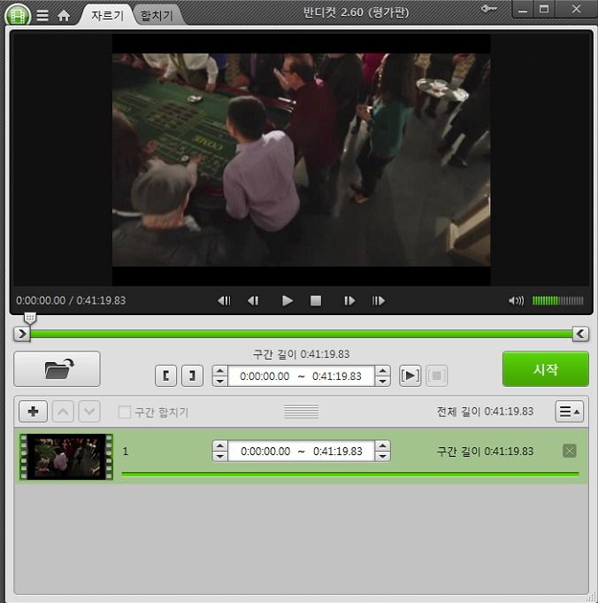The width and height of the screenshot is (598, 603).
Task: Click segment 1 구간 길이 label
Action: click(485, 451)
